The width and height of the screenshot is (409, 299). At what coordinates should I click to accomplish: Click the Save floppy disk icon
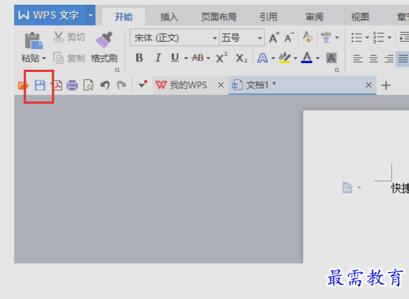point(40,85)
